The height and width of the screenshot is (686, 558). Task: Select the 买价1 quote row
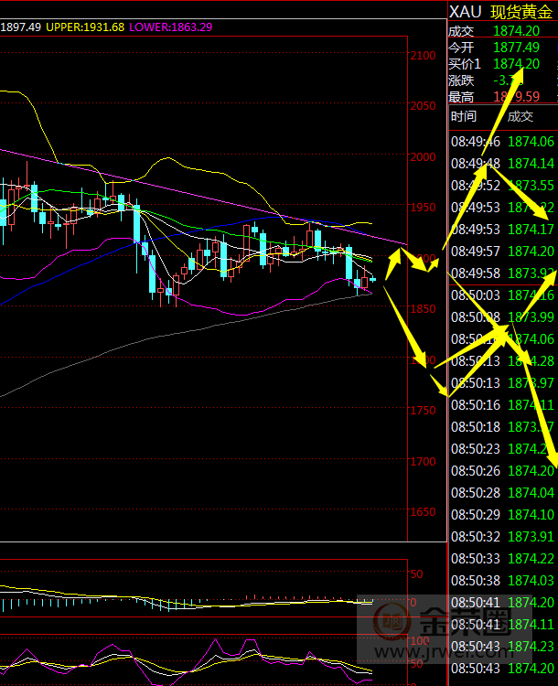[x=501, y=63]
